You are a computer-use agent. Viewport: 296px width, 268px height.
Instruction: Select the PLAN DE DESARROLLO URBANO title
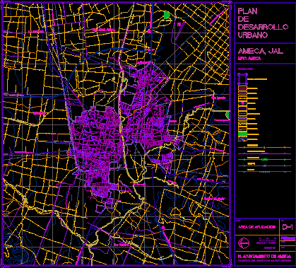(263, 23)
